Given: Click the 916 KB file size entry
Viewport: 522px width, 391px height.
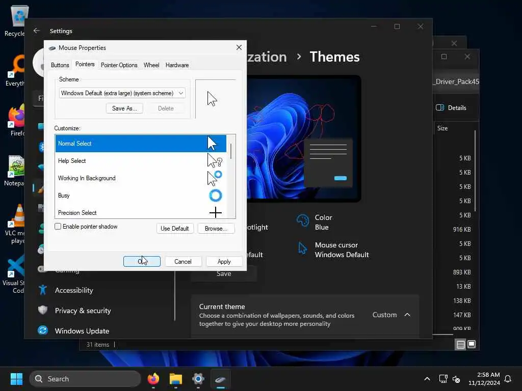Looking at the screenshot, I should tap(462, 230).
